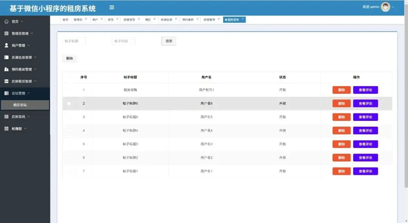Click the icon beside 论坛管理
408x223 pixels.
click(6, 93)
